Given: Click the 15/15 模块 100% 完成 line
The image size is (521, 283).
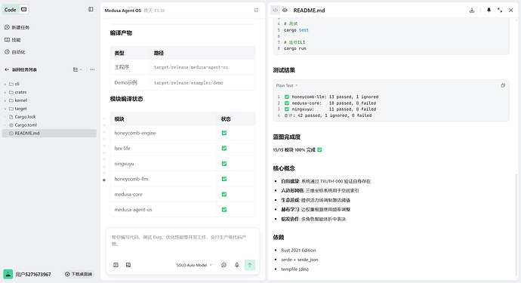Looking at the screenshot, I should [x=297, y=150].
